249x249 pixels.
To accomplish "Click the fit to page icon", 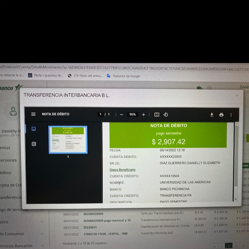I will (x=157, y=115).
